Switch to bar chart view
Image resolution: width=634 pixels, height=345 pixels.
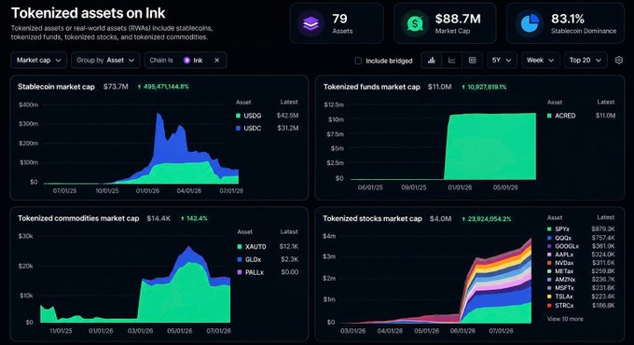[x=432, y=61]
